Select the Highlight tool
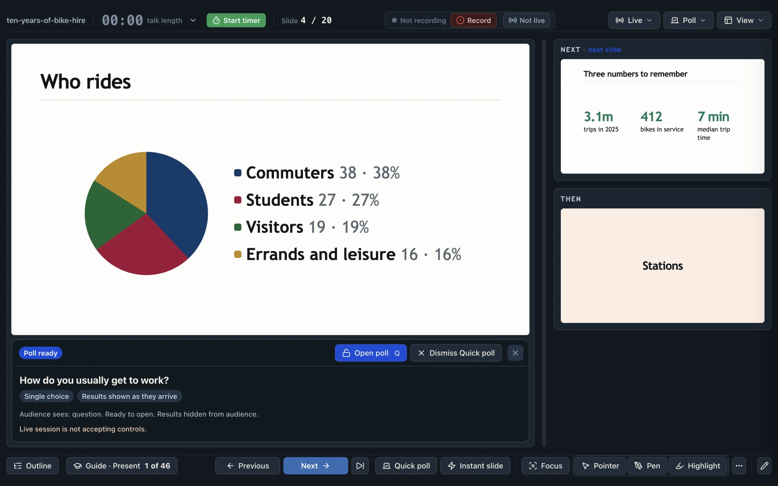The height and width of the screenshot is (486, 778). click(x=698, y=466)
